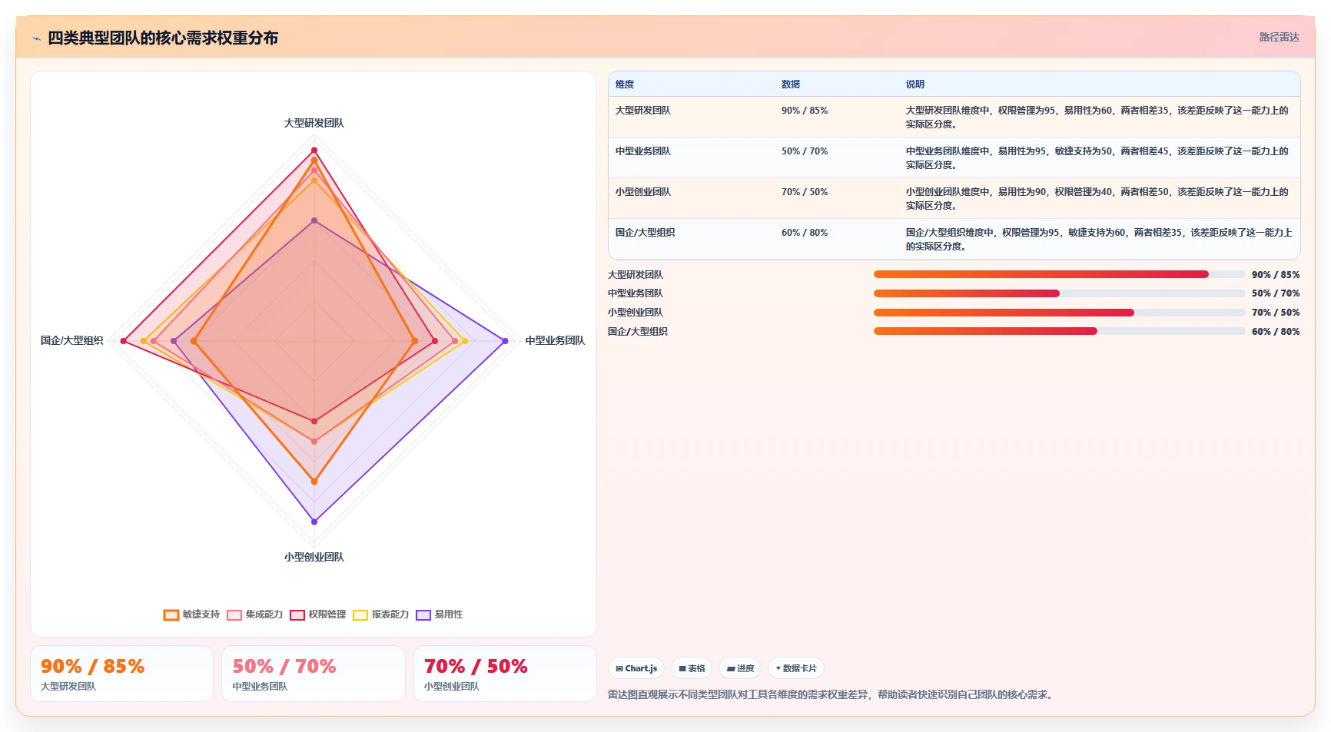
Task: Click 国企/大型组织 row description text
Action: point(1099,240)
